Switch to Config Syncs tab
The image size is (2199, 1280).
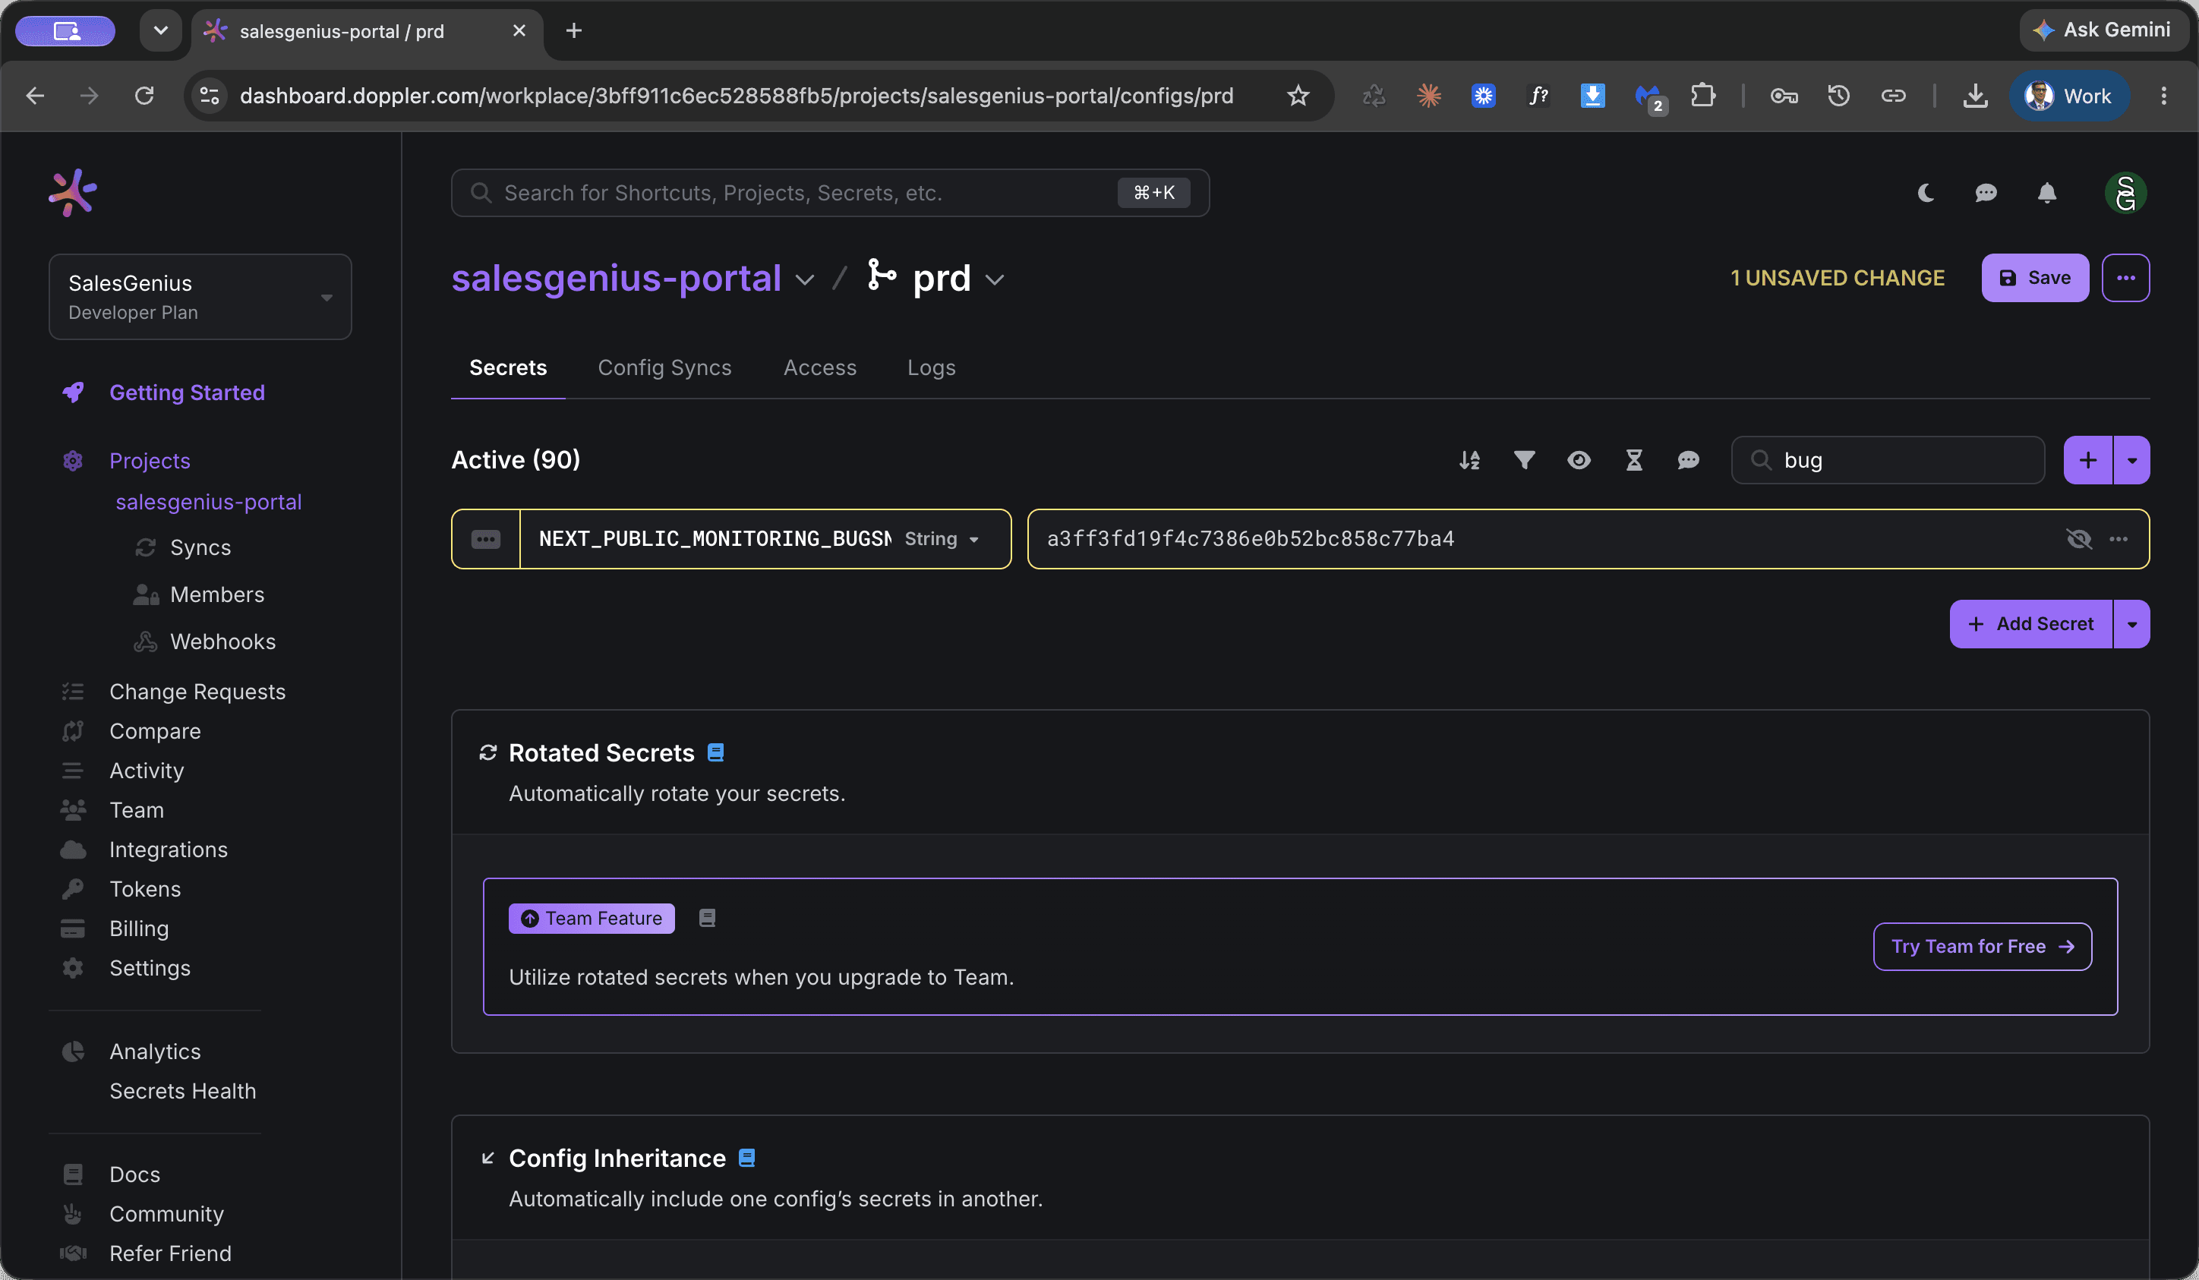click(664, 367)
